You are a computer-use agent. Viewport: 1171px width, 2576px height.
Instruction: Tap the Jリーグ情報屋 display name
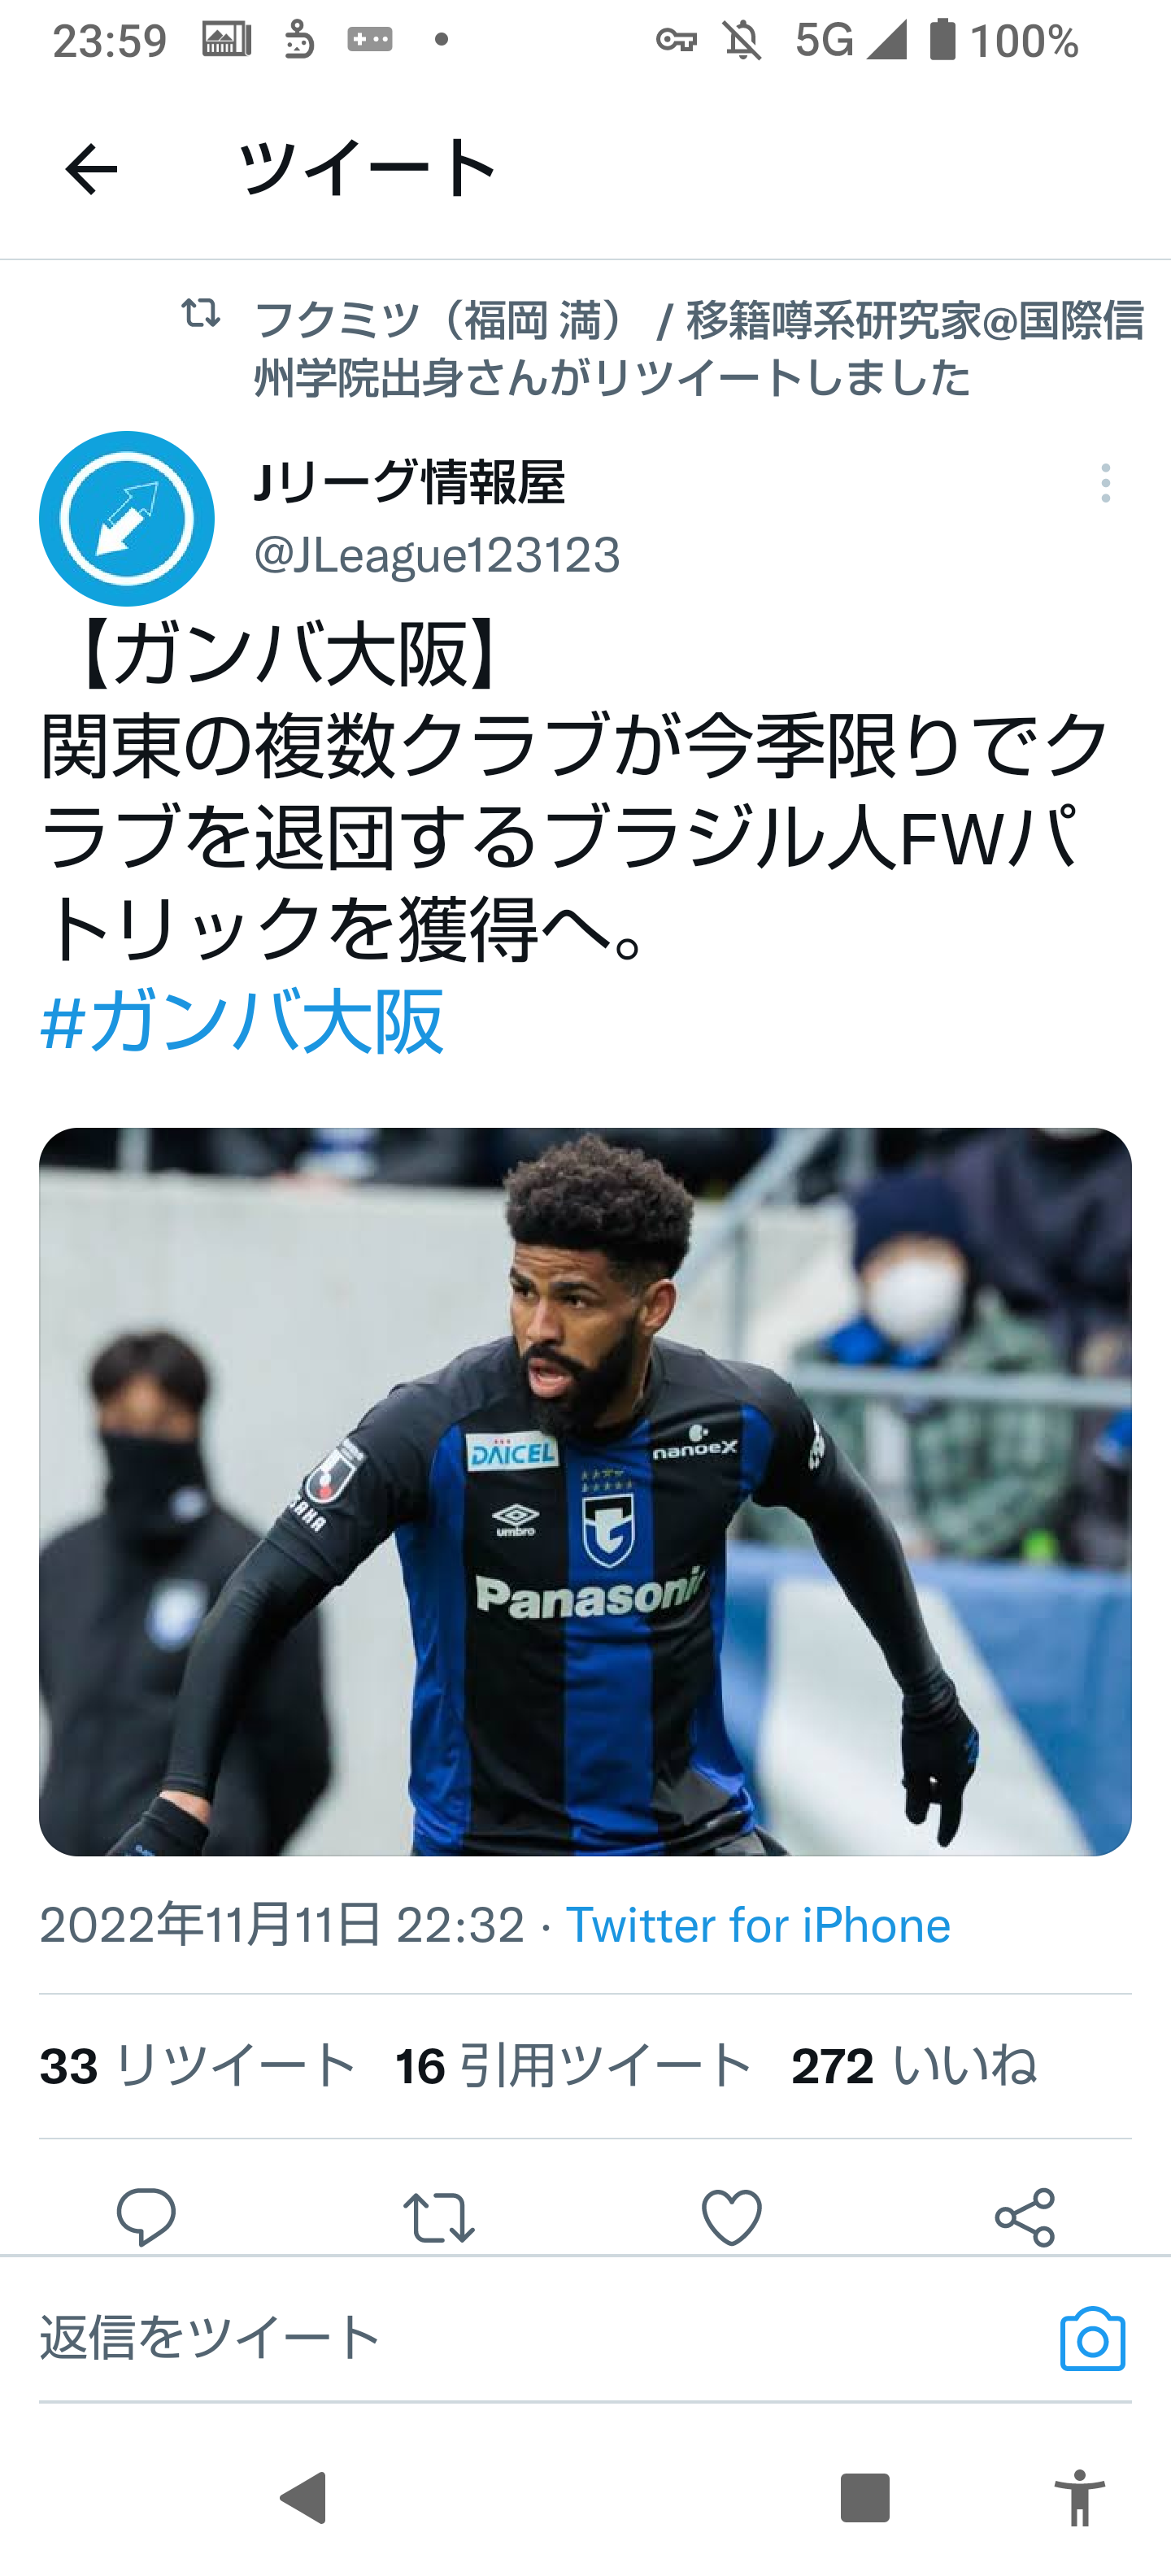[410, 482]
